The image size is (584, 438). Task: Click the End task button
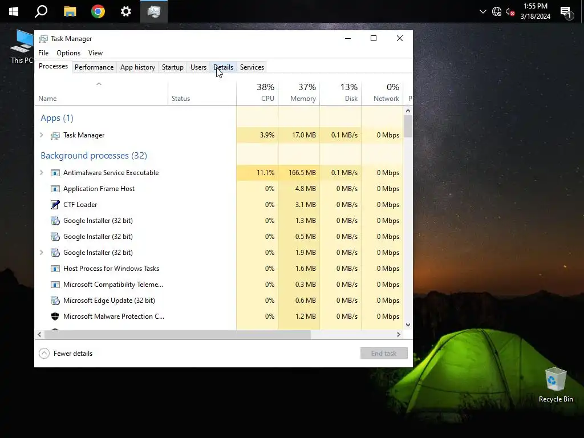(x=384, y=354)
